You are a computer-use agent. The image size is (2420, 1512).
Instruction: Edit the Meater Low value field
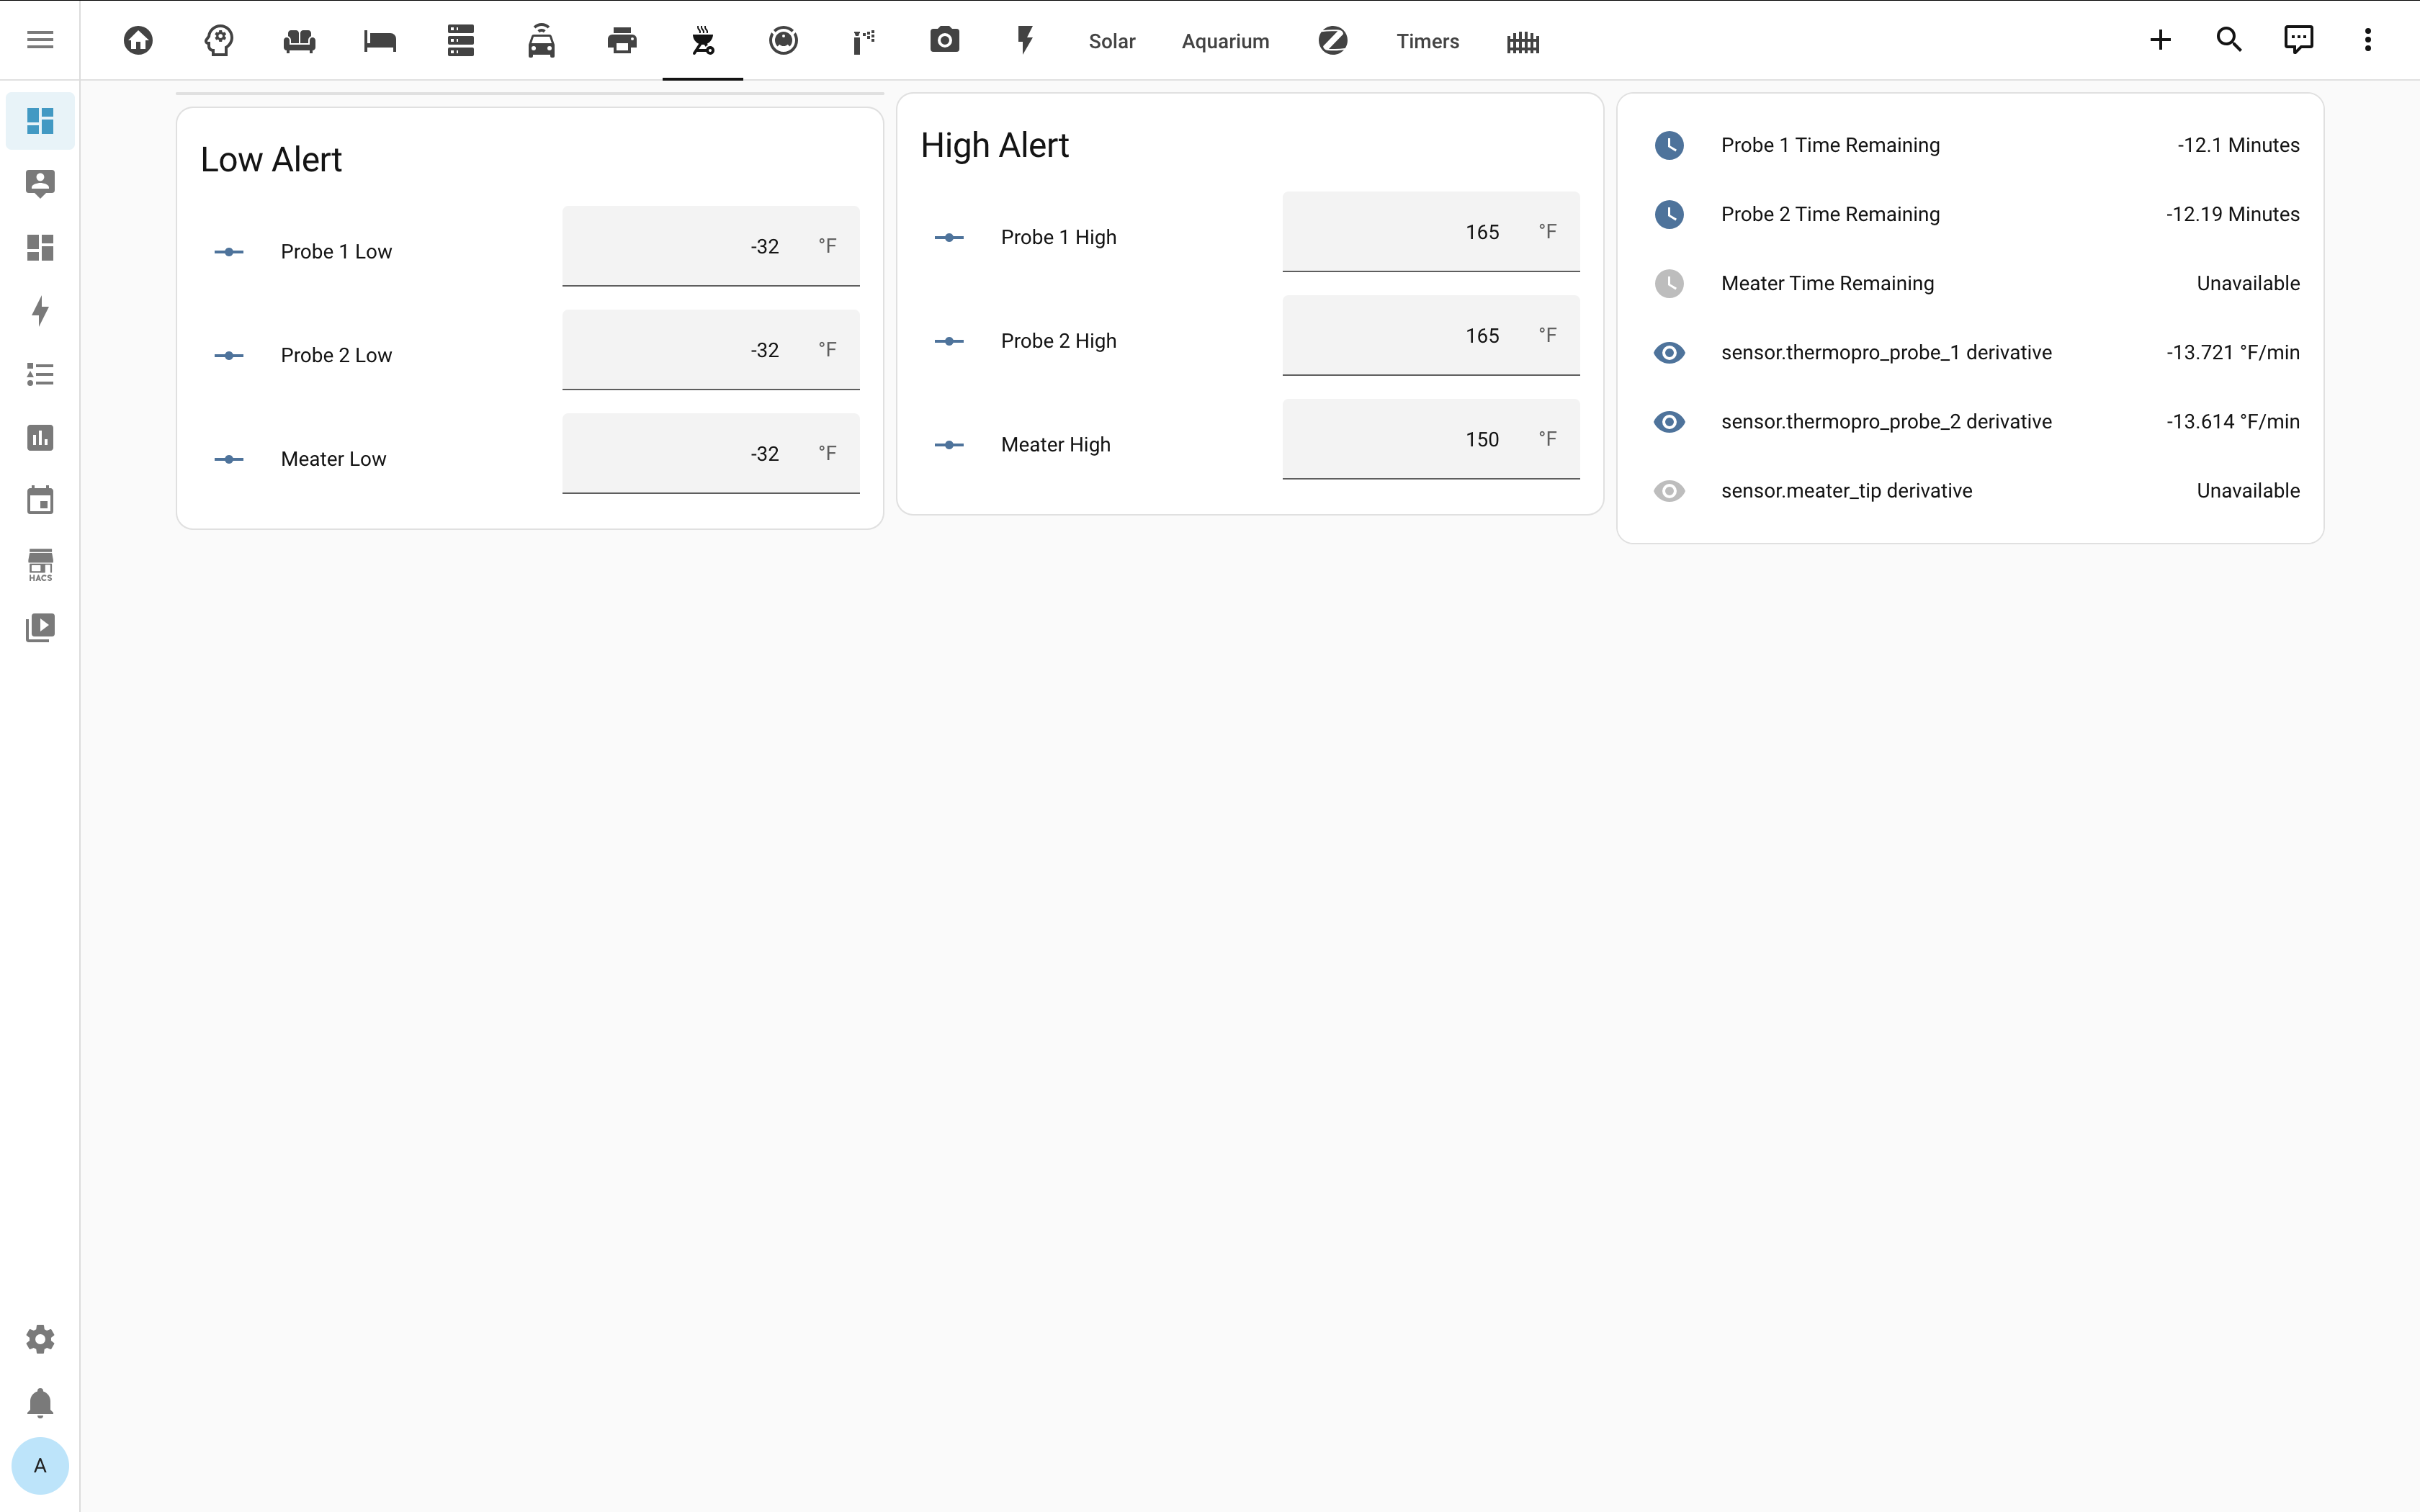coord(711,454)
